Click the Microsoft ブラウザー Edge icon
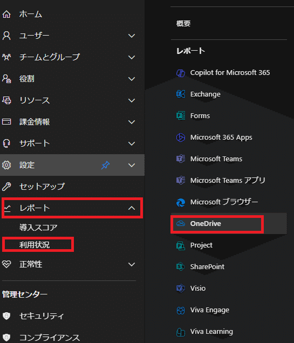The image size is (294, 343). pos(181,202)
